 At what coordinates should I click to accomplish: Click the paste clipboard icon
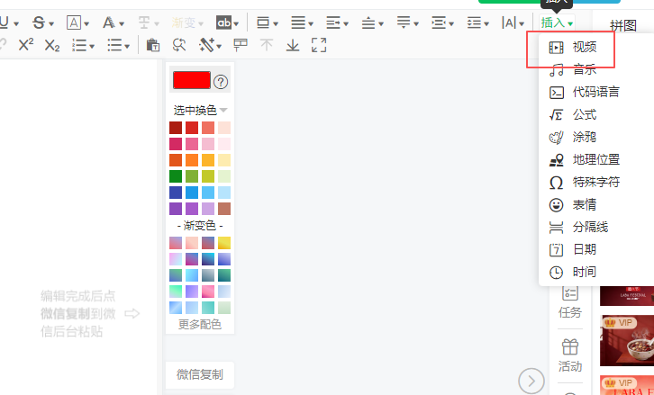[153, 45]
